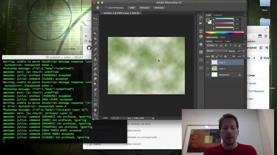Select the Quick Selection tool
This screenshot has width=277, height=155.
(95, 34)
